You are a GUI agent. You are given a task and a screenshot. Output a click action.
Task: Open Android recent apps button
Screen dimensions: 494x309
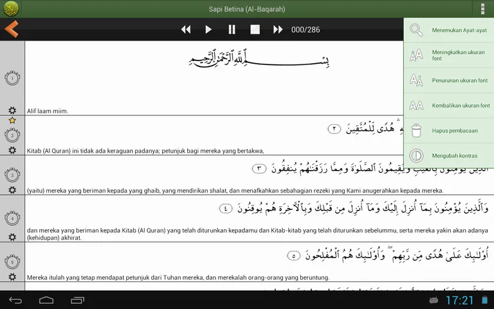tap(77, 300)
